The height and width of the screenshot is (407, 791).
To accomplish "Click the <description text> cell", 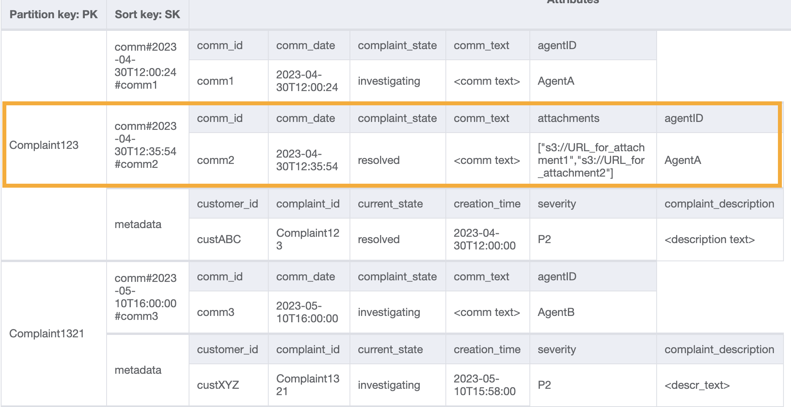I will click(x=709, y=240).
